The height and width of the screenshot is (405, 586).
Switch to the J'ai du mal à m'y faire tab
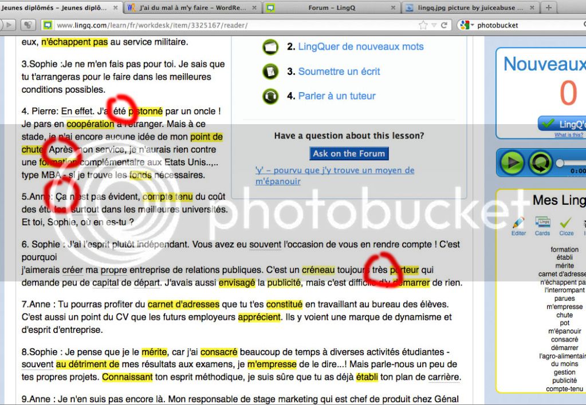[x=192, y=7]
